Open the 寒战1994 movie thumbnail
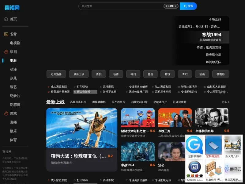Viewport: 245px width, 184px height. pyautogui.click(x=138, y=151)
